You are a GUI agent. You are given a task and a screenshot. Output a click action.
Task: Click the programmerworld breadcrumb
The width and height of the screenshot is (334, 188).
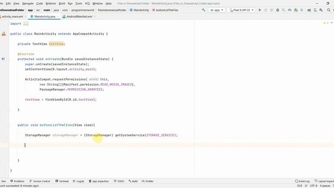[82, 10]
